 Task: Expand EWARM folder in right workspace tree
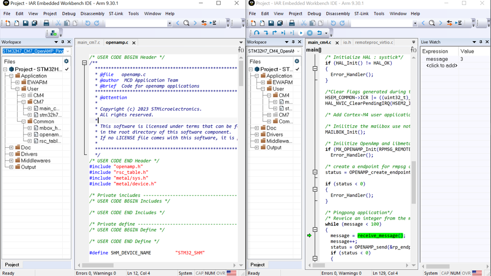click(263, 83)
